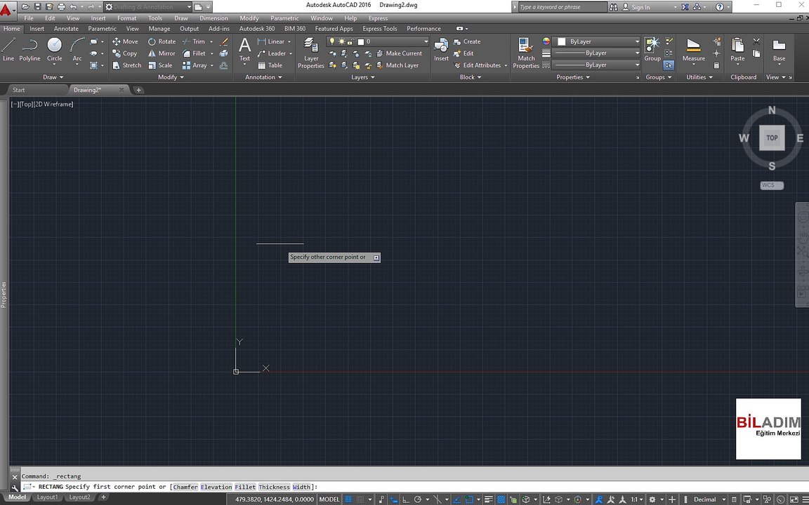809x505 pixels.
Task: Click the Save icon in quick access toolbar
Action: 37,7
